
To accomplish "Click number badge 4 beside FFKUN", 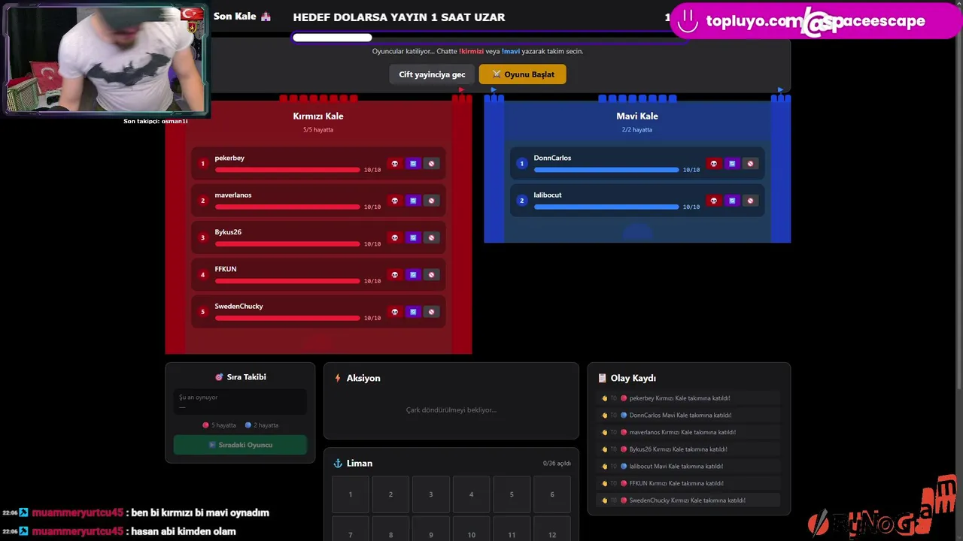I will [202, 275].
